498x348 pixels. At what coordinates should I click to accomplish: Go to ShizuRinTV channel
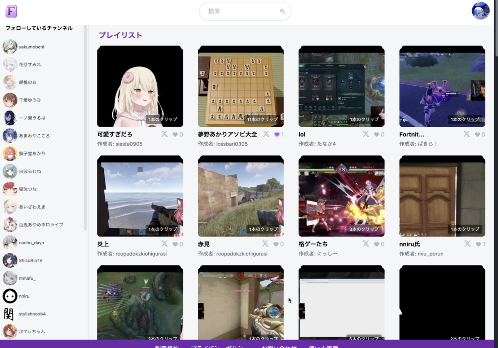tap(30, 260)
